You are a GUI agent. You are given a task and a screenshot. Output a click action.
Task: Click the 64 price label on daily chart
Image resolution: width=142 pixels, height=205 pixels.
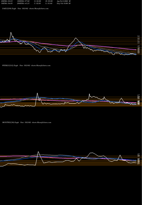[139, 36]
